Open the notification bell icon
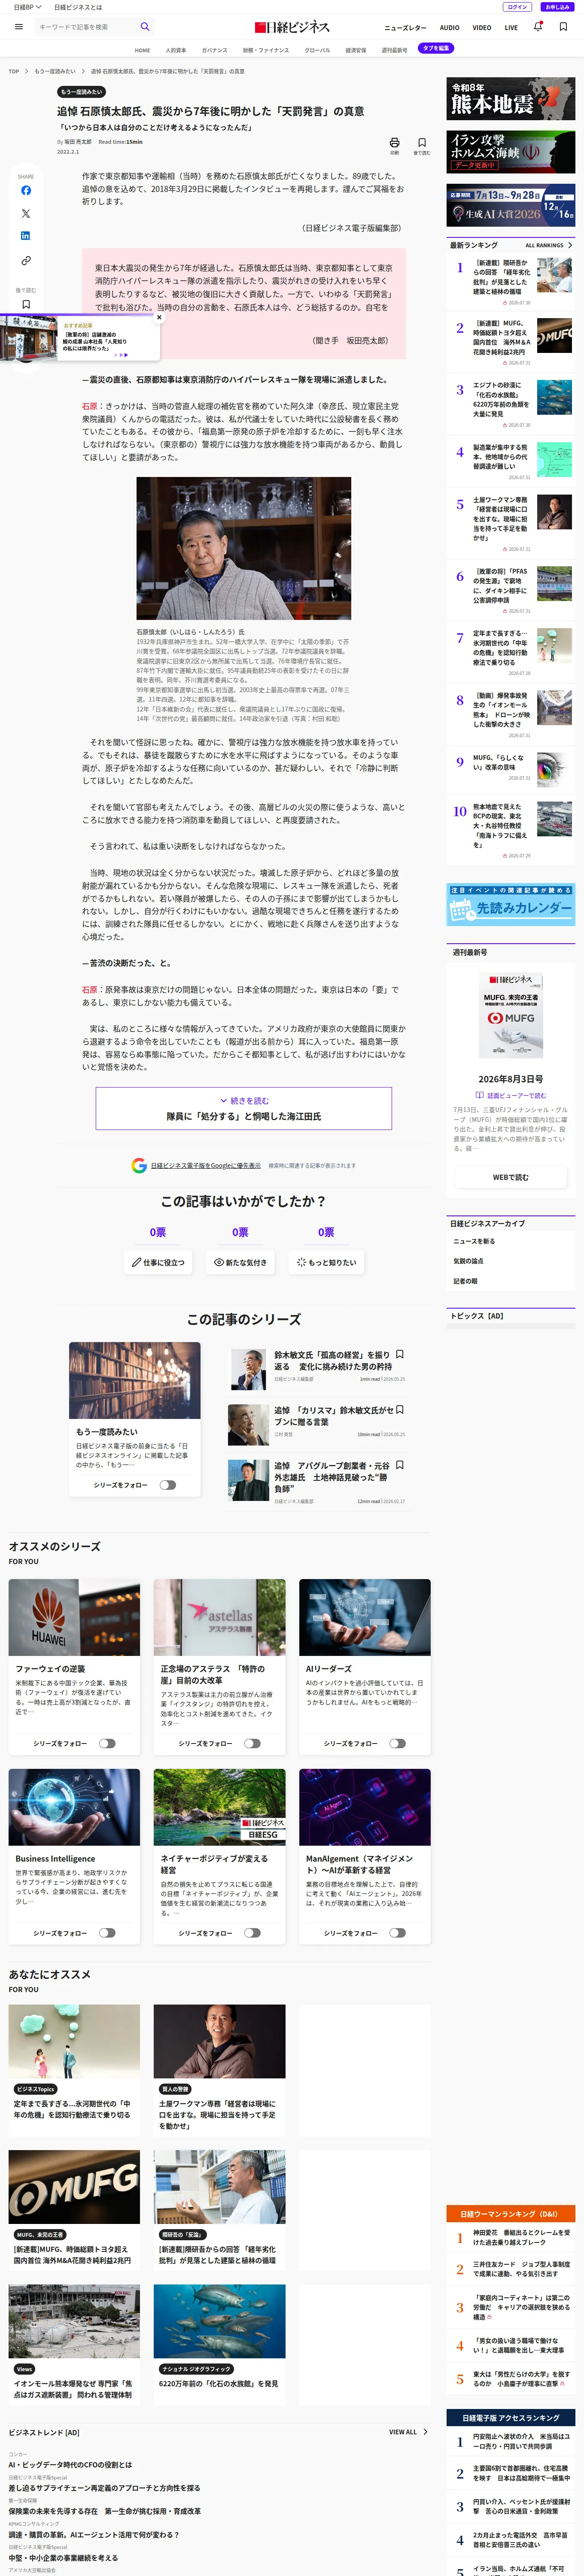Screen dimensions: 584x2576 [538, 27]
